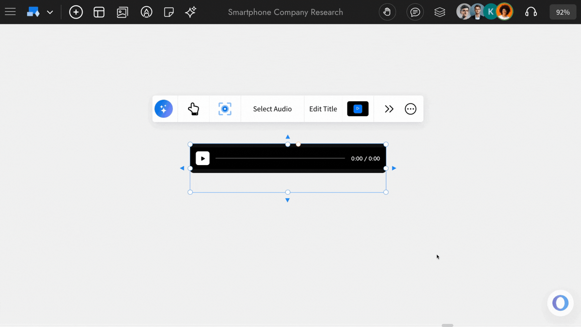Screen dimensions: 581x327
Task: Click Edit Title
Action: pos(323,109)
